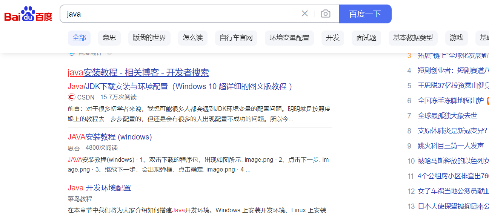The image size is (489, 213).
Task: Select the 全部 filter tab
Action: 79,38
